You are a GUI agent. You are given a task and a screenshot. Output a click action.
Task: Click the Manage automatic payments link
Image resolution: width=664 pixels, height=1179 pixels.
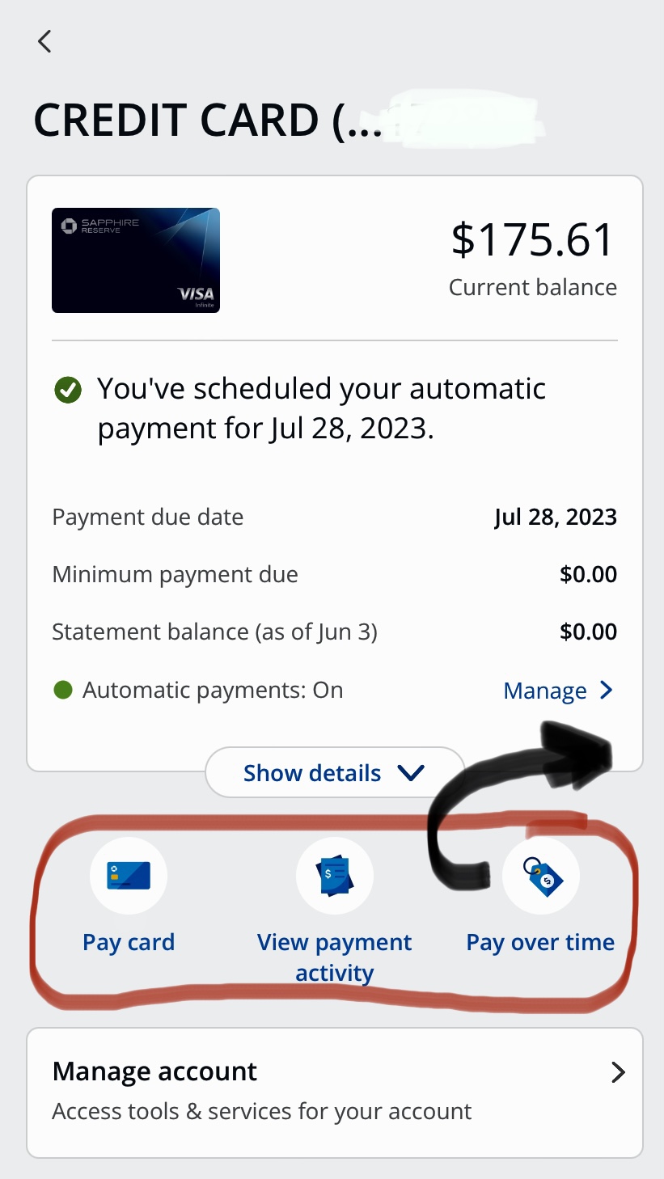pyautogui.click(x=545, y=691)
